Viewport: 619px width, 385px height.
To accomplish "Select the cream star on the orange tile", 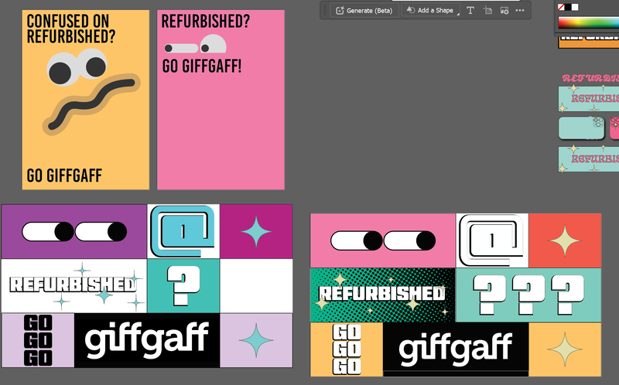I will point(565,349).
